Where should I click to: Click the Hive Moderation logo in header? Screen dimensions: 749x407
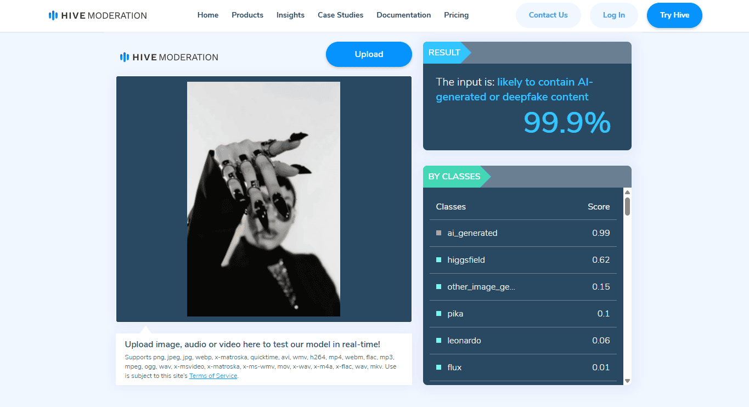click(98, 15)
